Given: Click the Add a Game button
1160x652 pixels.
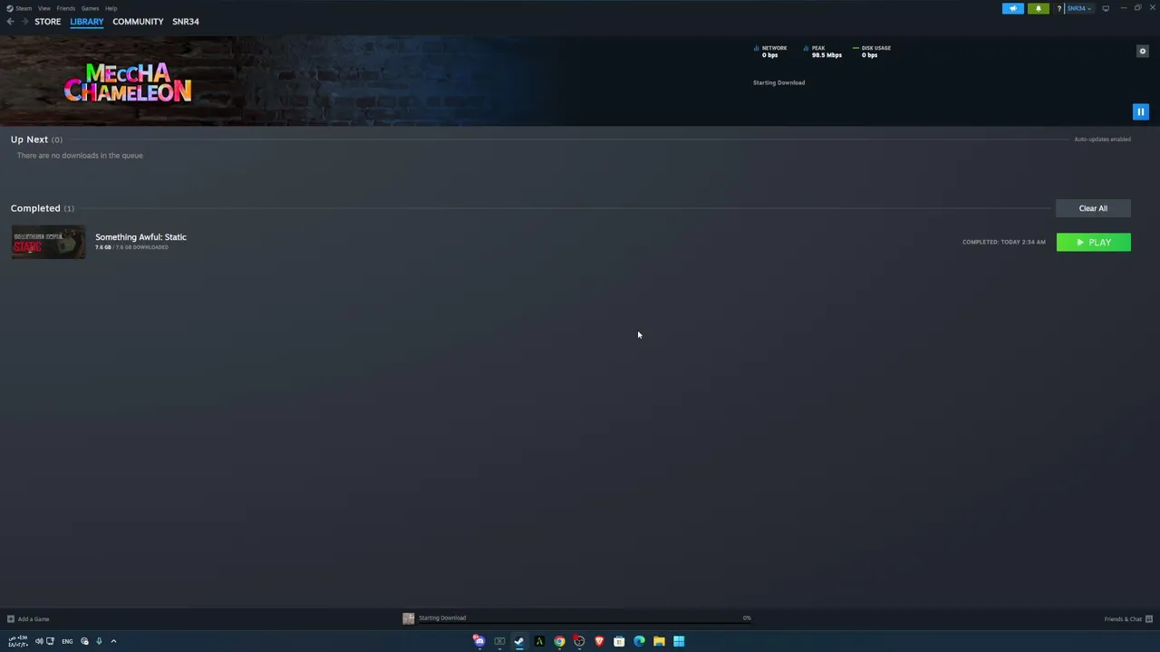Looking at the screenshot, I should (x=28, y=619).
